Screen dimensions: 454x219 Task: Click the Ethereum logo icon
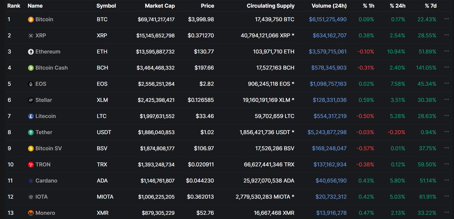(31, 52)
